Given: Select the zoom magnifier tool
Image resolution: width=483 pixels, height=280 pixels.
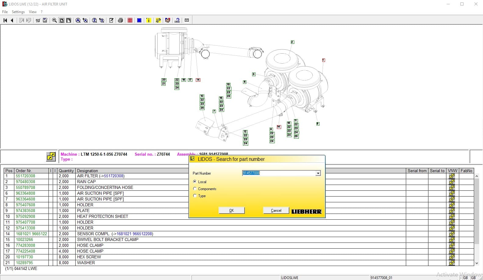Looking at the screenshot, I should point(54,20).
